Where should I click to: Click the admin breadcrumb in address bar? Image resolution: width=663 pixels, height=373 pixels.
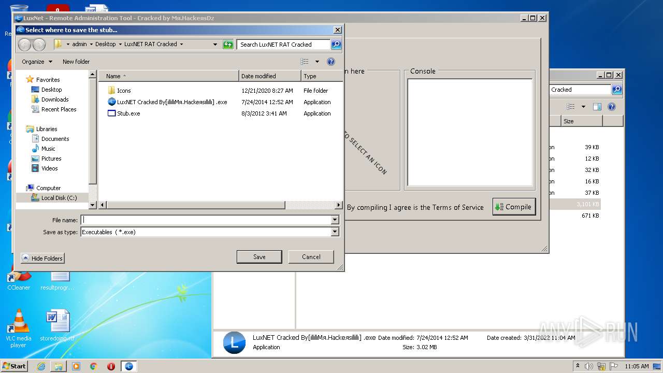(x=79, y=45)
